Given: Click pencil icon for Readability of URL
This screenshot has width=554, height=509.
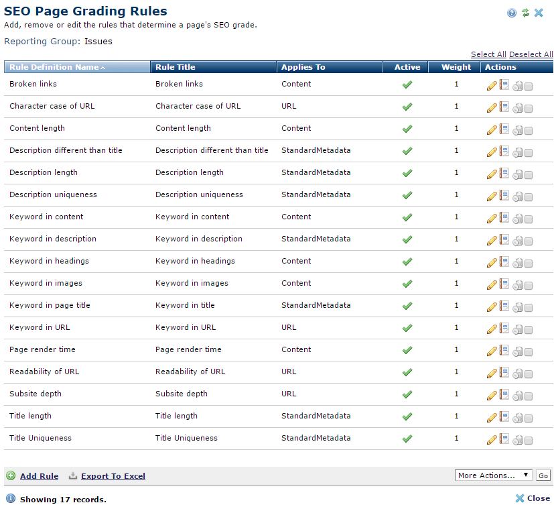Looking at the screenshot, I should pos(492,374).
